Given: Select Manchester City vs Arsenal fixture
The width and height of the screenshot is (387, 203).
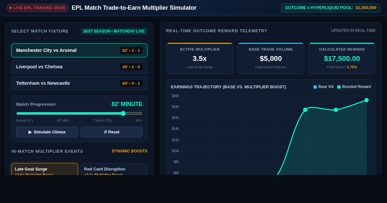Looking at the screenshot, I should click(x=79, y=50).
